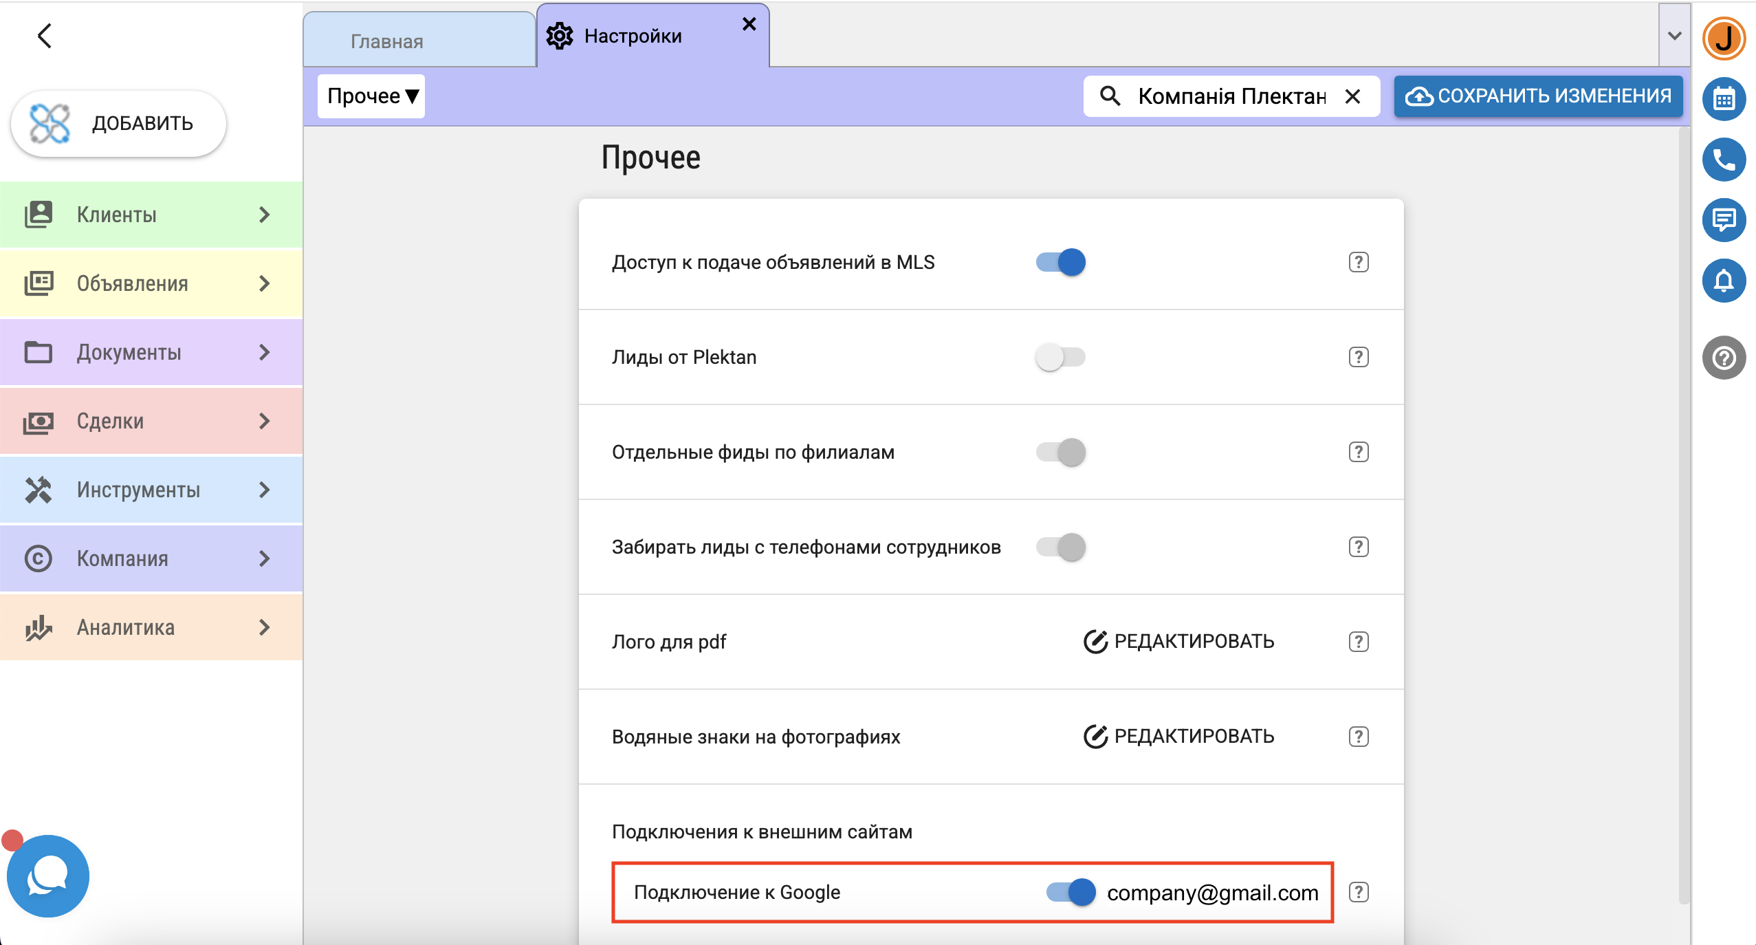The width and height of the screenshot is (1756, 945).
Task: Click the company search input field
Action: click(1231, 96)
